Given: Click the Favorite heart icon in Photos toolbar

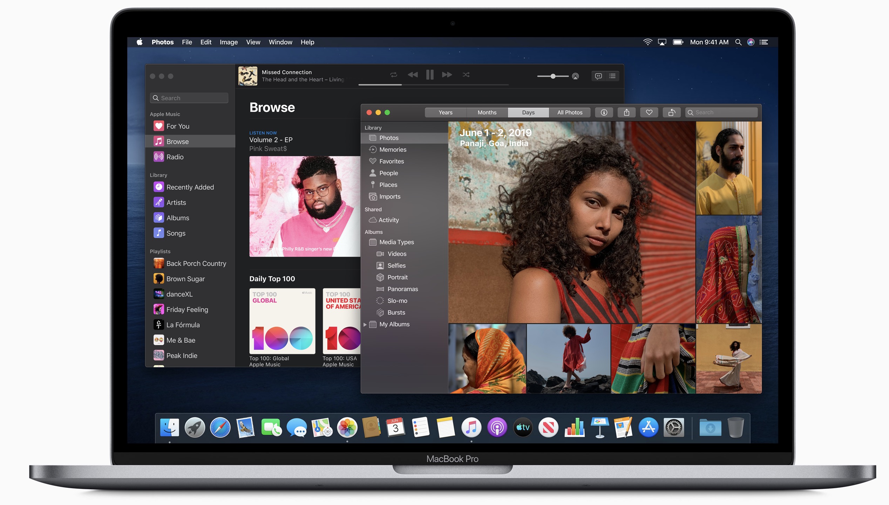Looking at the screenshot, I should (x=649, y=112).
